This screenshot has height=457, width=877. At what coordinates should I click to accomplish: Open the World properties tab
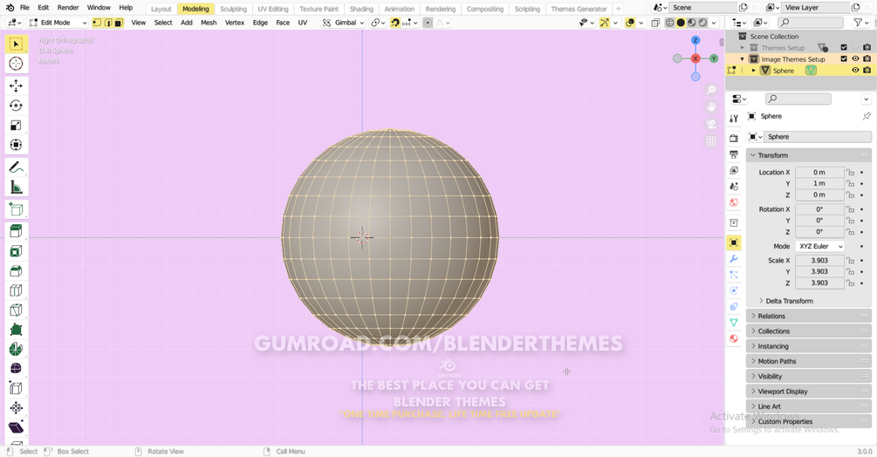734,202
